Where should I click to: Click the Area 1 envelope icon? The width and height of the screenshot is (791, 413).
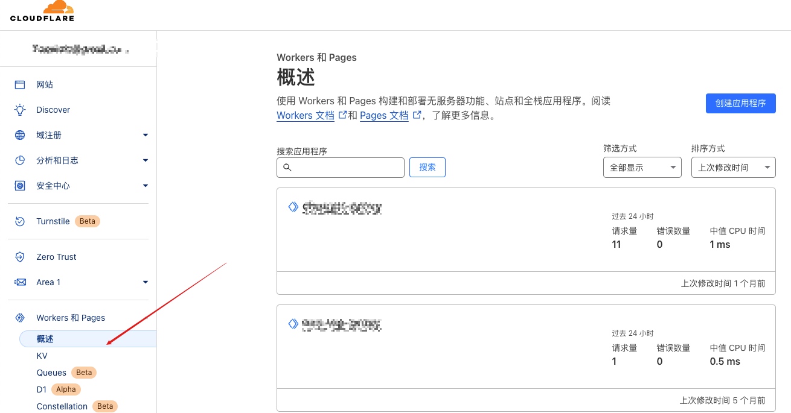pyautogui.click(x=20, y=282)
